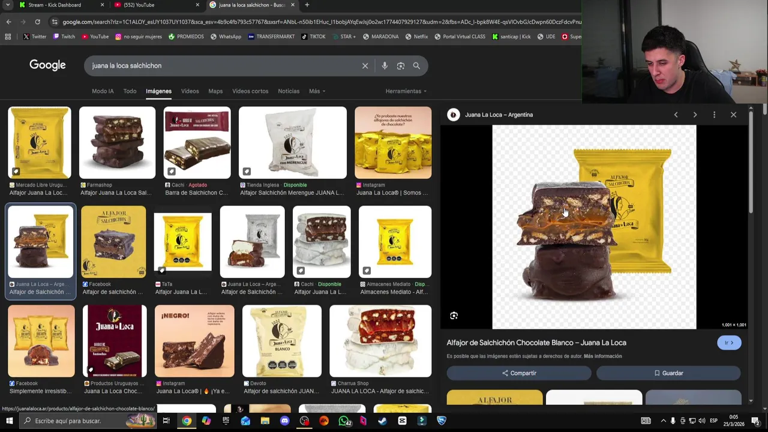The width and height of the screenshot is (768, 432).
Task: Open the Alfajor de Salchichón Chocolate Blanco title link
Action: pyautogui.click(x=536, y=343)
